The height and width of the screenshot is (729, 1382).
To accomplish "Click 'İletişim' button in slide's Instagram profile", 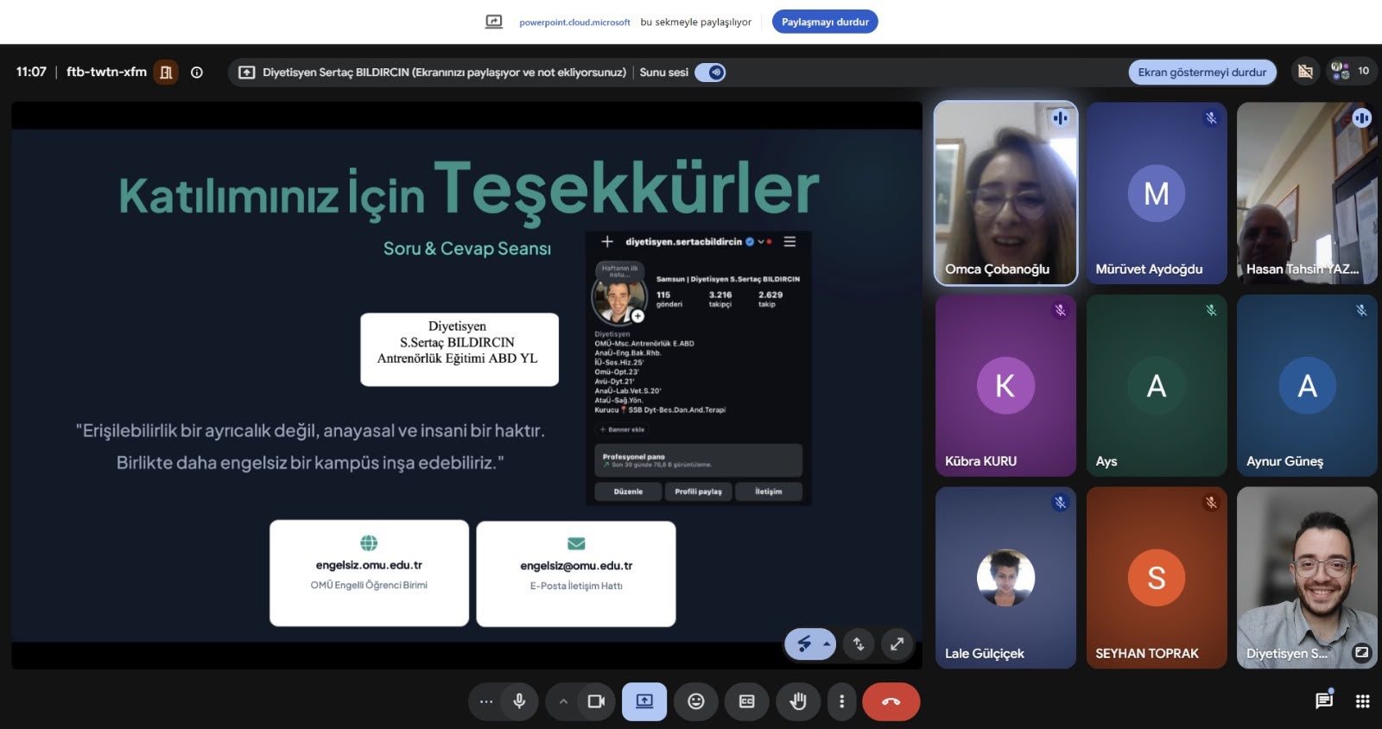I will pos(768,491).
